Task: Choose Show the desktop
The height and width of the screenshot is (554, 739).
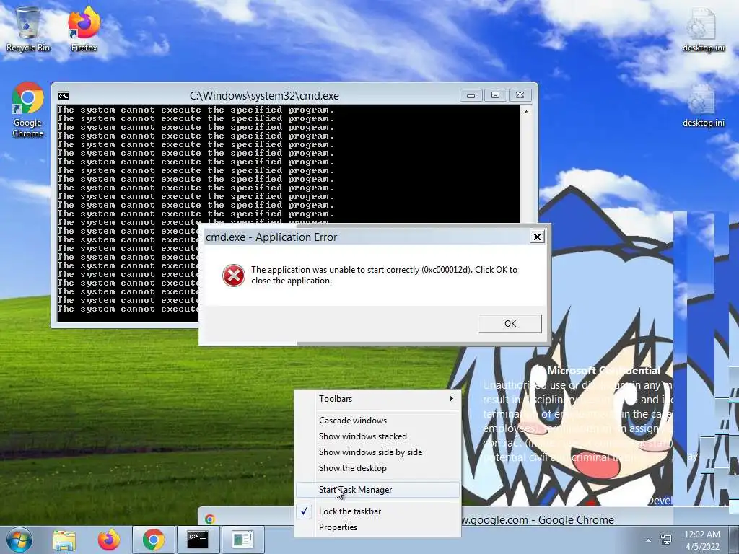Action: tap(378, 468)
